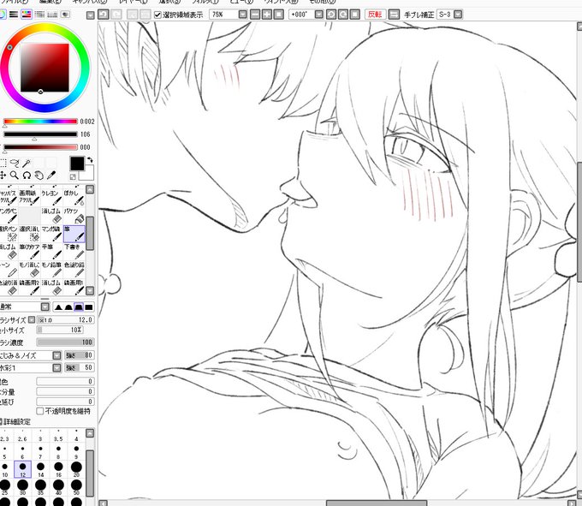Toggle the HSV slider panel icon

27,15
